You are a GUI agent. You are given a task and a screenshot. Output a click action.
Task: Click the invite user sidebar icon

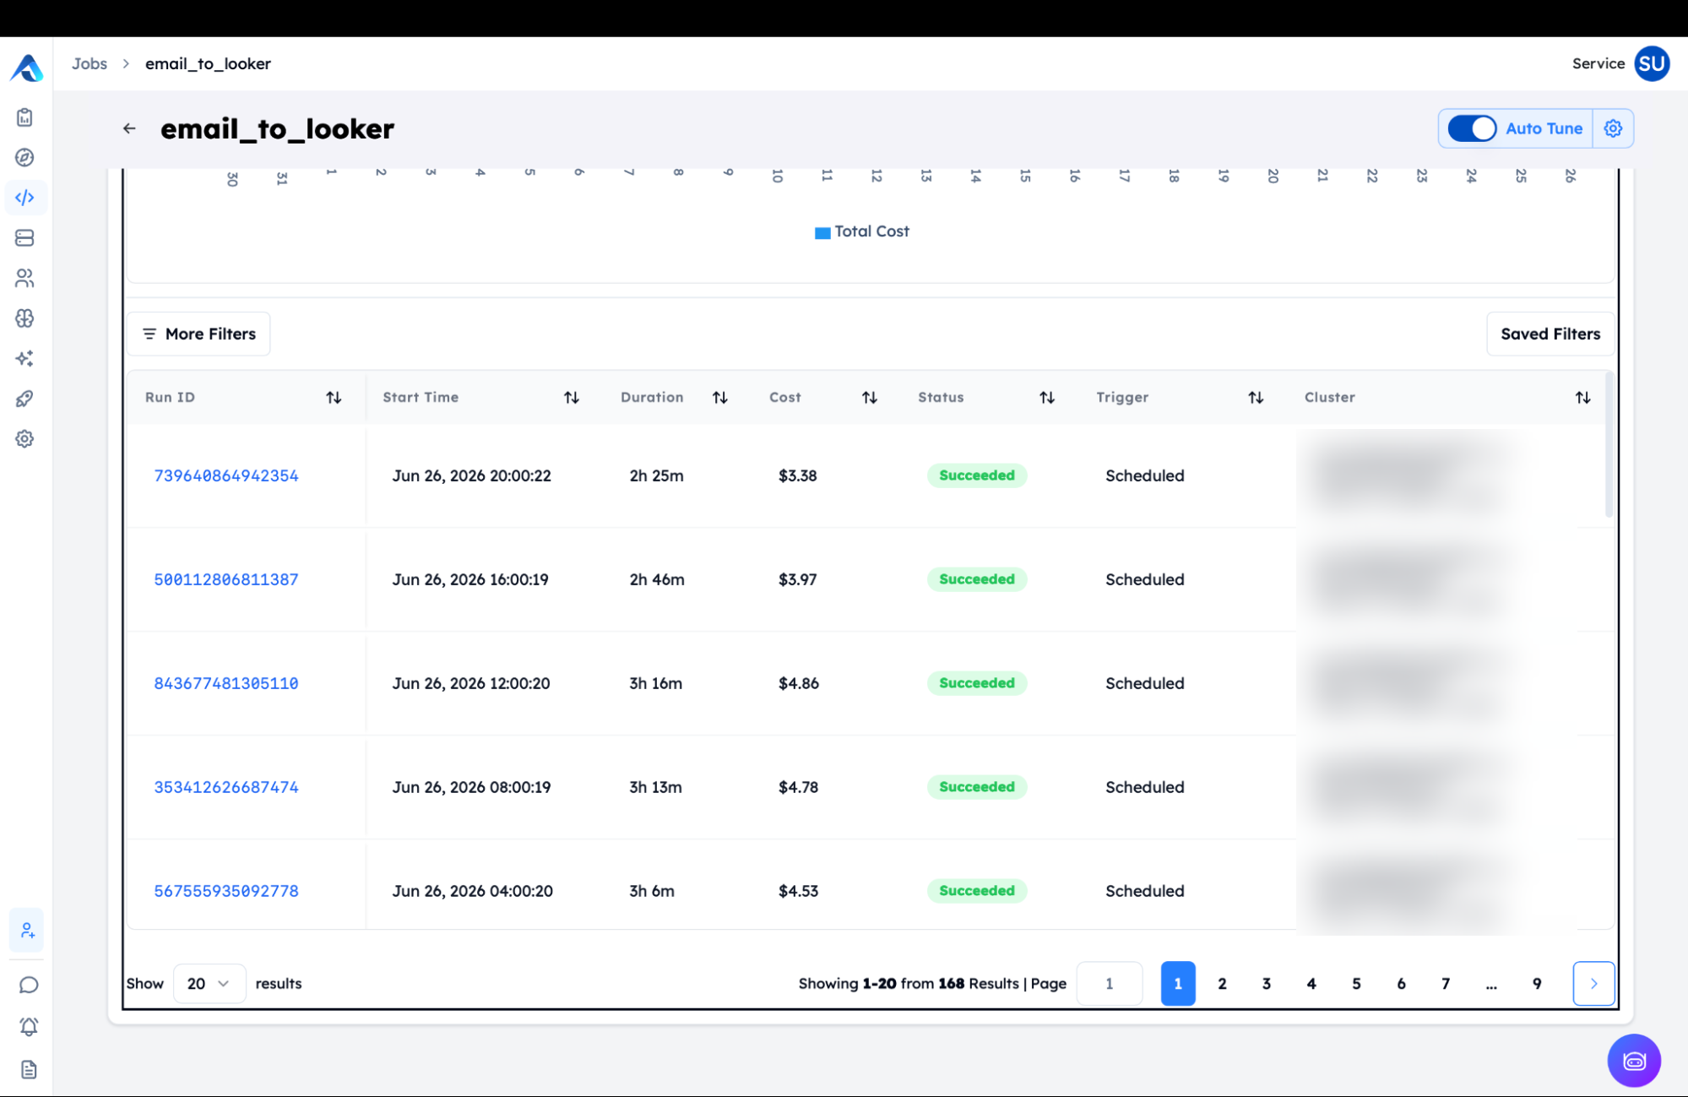[x=27, y=931]
